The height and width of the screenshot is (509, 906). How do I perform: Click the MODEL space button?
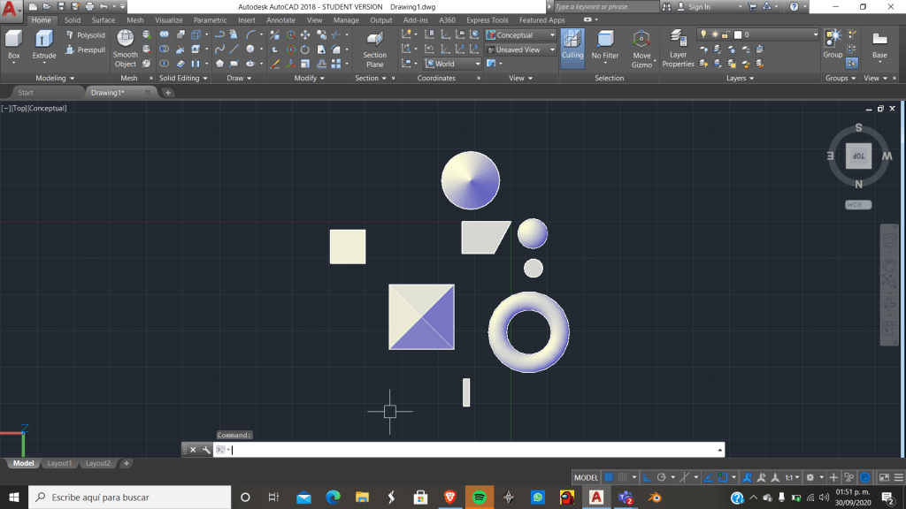tap(586, 477)
